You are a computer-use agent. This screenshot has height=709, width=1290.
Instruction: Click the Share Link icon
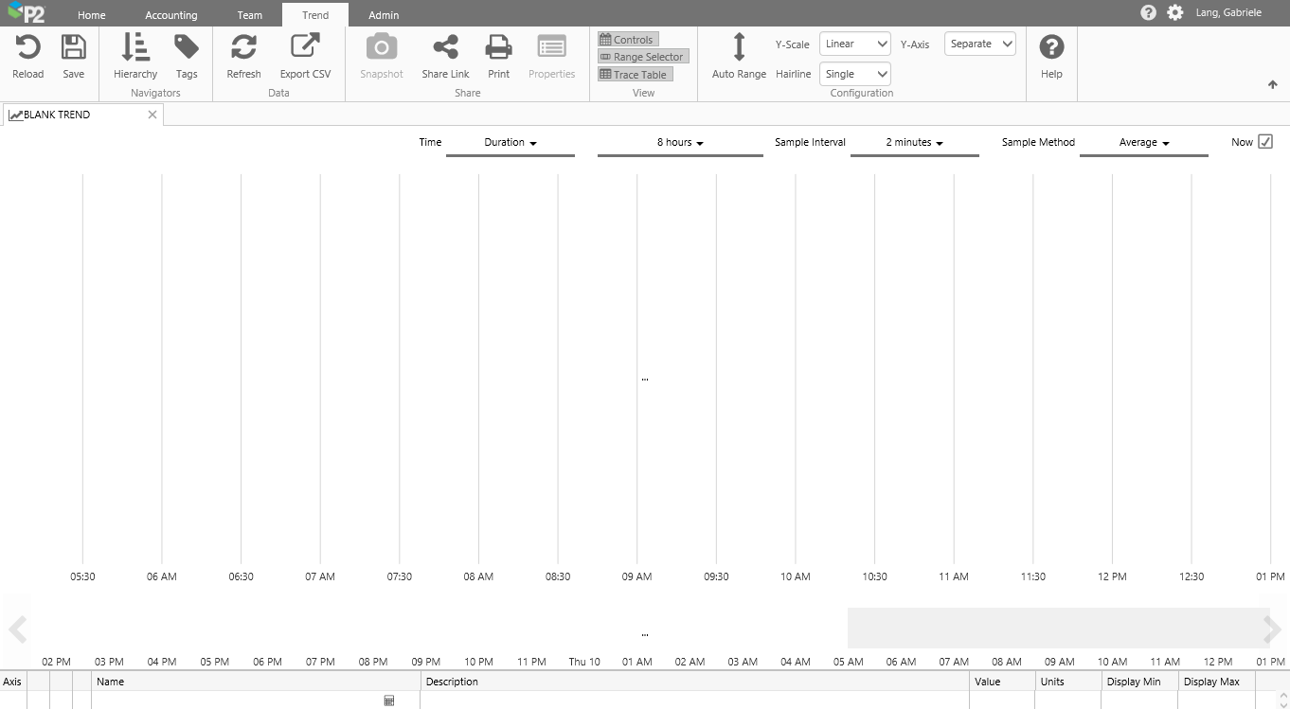click(x=445, y=47)
